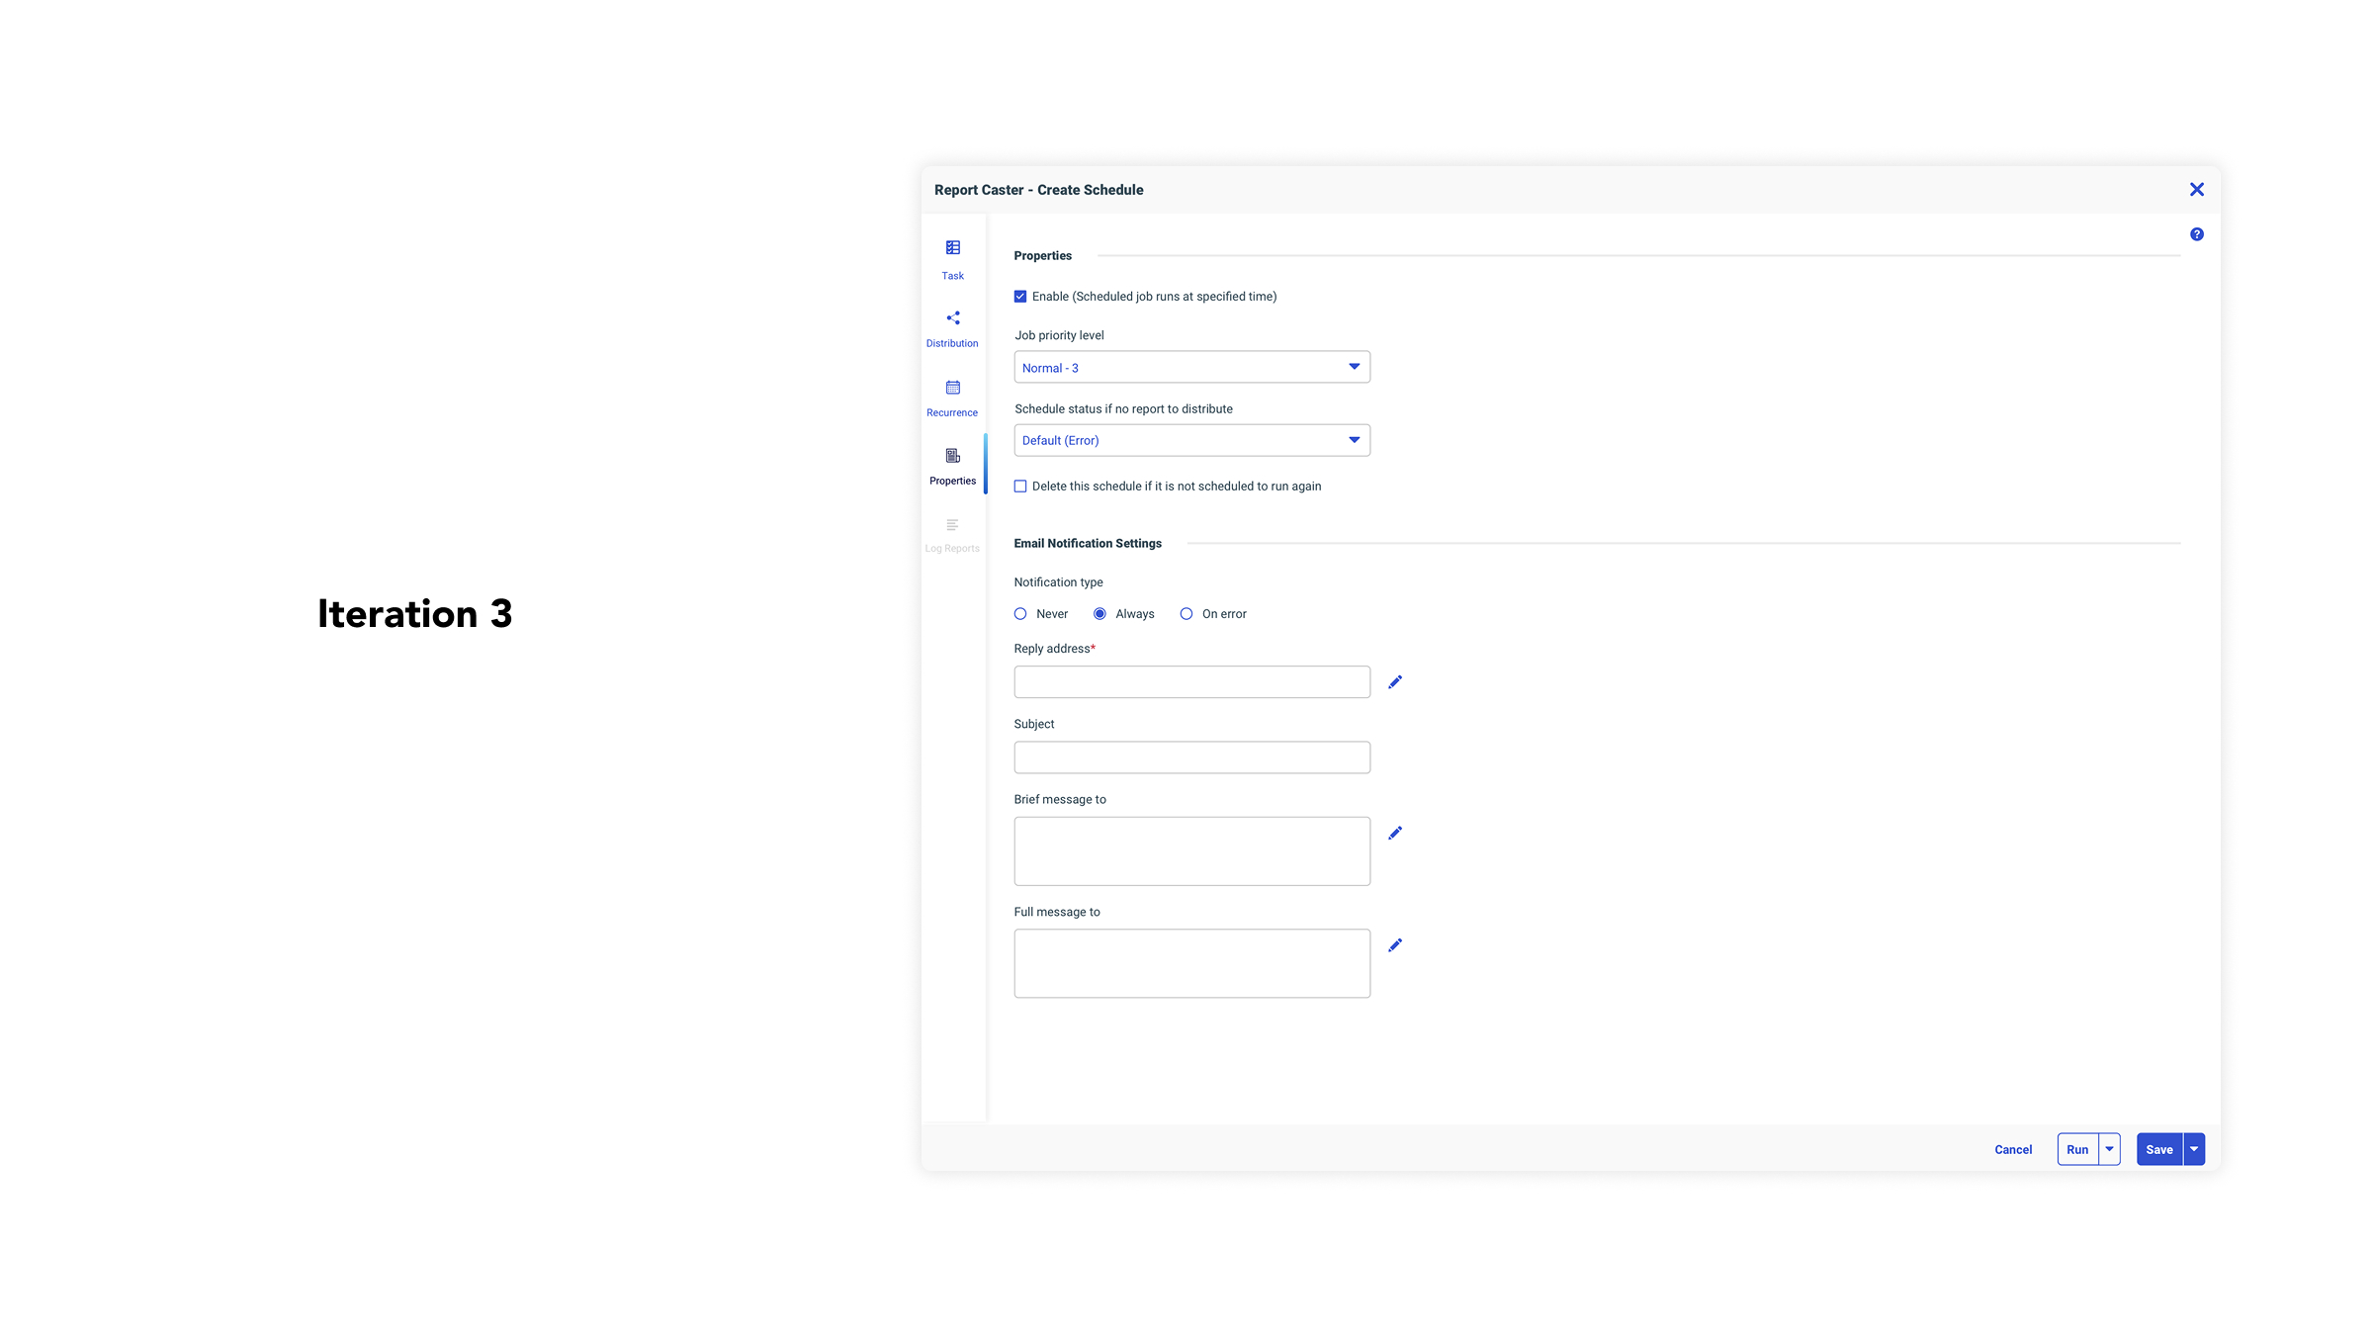Click pencil icon beside Reply address
The image size is (2373, 1335).
[1394, 682]
